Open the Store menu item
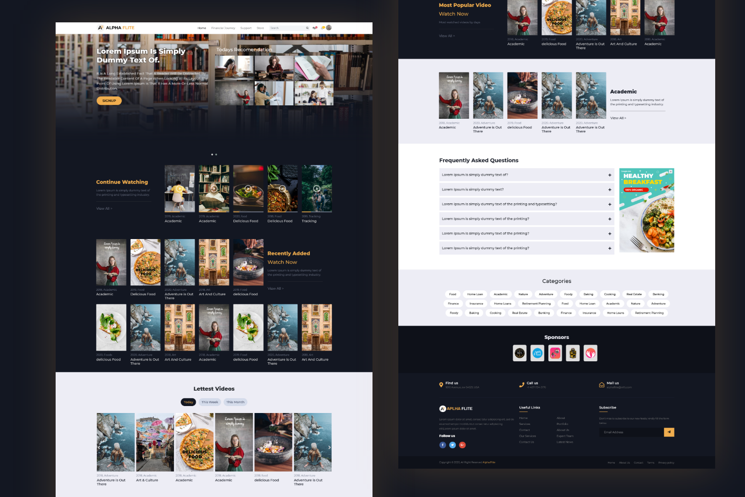The width and height of the screenshot is (745, 497). tap(260, 28)
